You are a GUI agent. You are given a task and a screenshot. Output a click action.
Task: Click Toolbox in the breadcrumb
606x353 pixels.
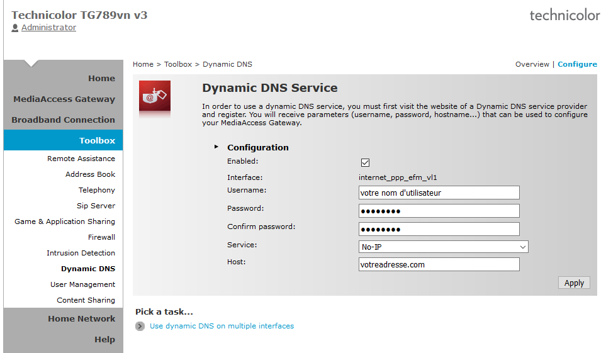click(178, 64)
